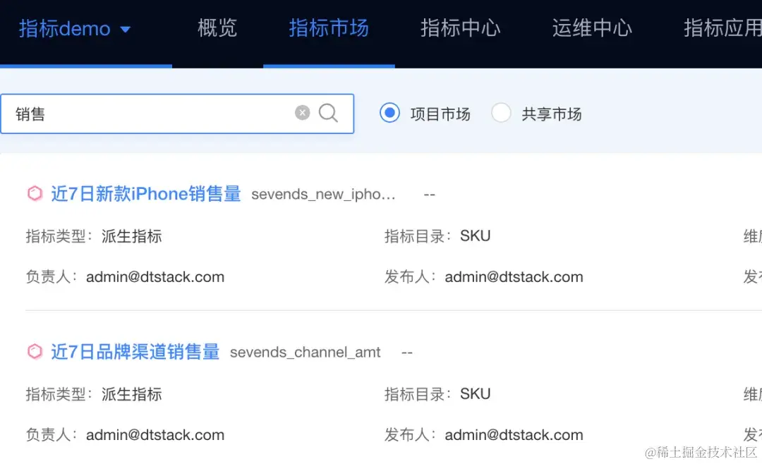Image resolution: width=762 pixels, height=464 pixels.
Task: Click hexagon icon beside 近7日品牌渠道销售量
Action: 35,351
